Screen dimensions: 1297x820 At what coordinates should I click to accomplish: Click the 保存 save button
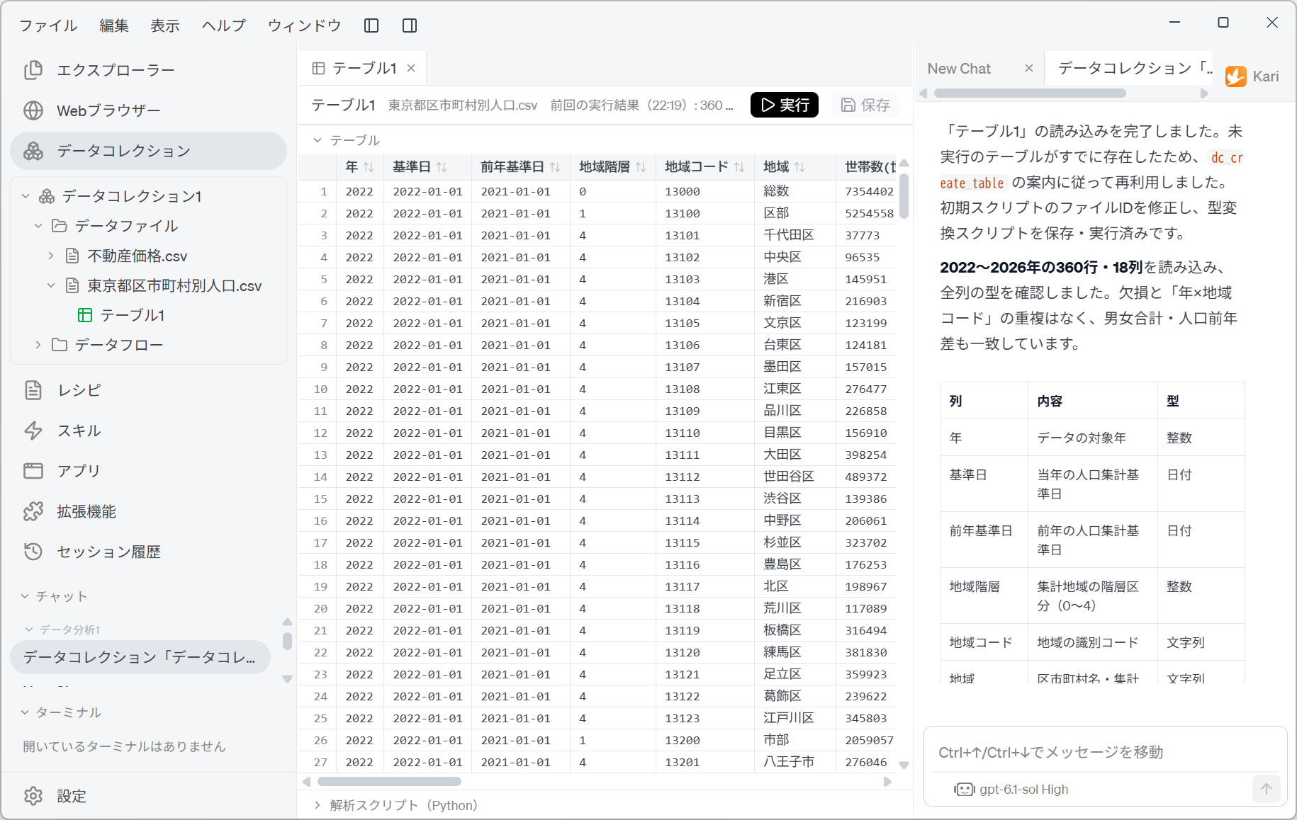(x=865, y=105)
